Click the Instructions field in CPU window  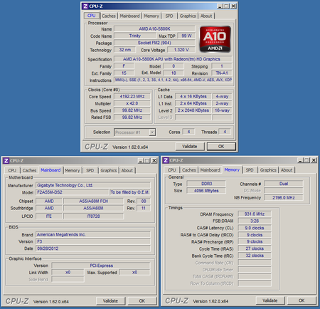(173, 80)
